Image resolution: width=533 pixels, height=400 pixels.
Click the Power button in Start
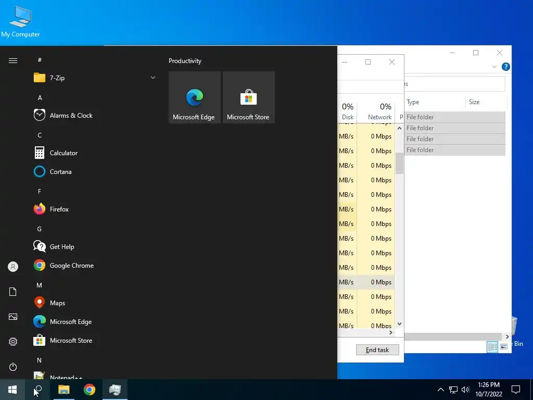click(x=13, y=367)
